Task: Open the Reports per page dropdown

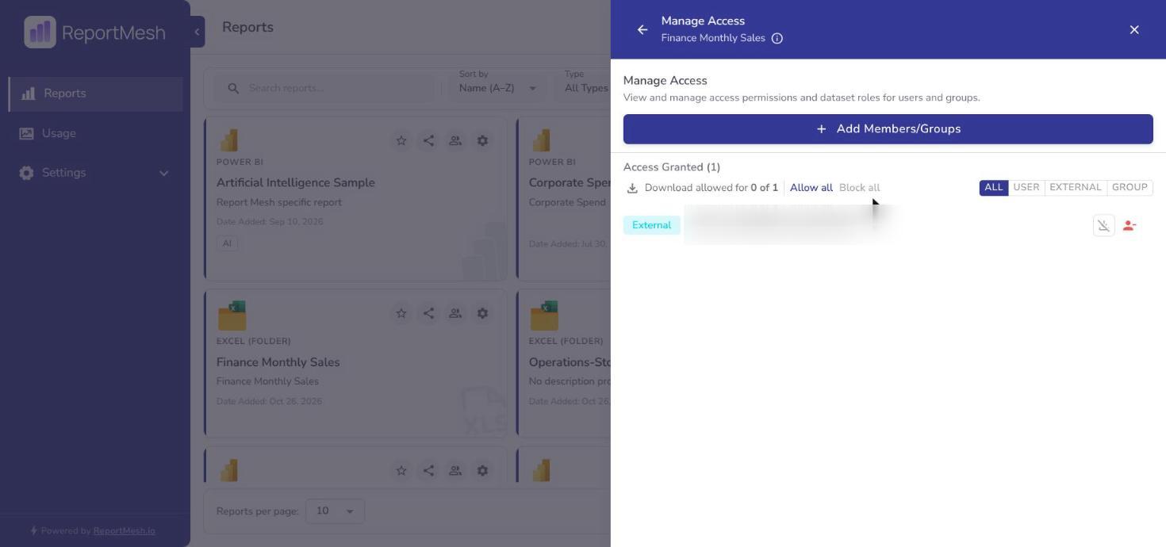Action: (336, 511)
